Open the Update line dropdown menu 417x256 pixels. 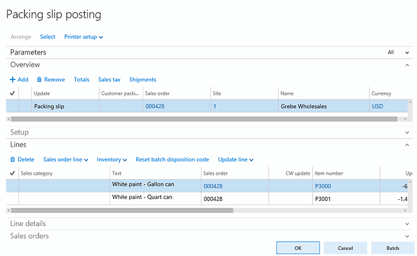pos(236,159)
